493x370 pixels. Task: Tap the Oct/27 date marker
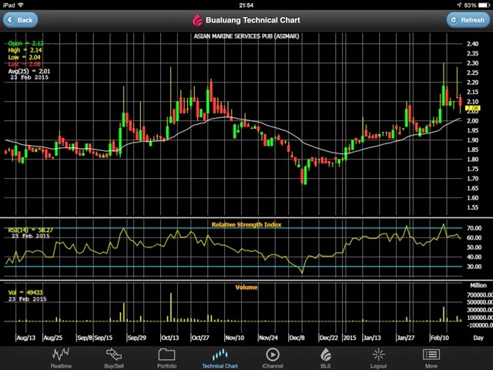[x=200, y=338]
